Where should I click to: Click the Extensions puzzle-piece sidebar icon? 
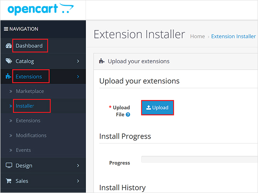click(8, 76)
